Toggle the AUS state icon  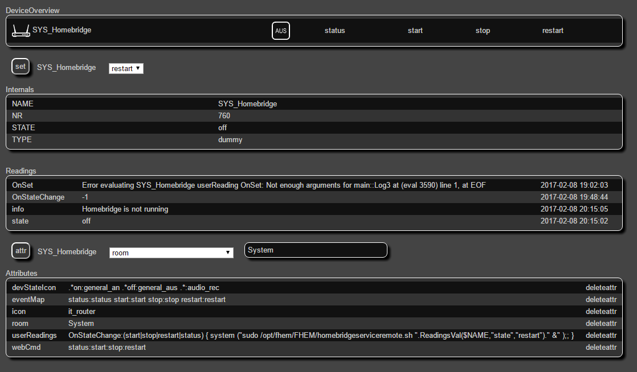click(281, 31)
